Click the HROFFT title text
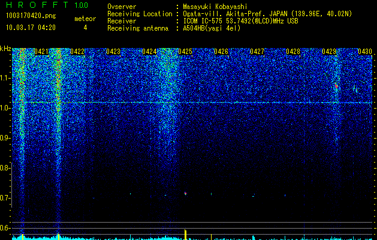 37,5
